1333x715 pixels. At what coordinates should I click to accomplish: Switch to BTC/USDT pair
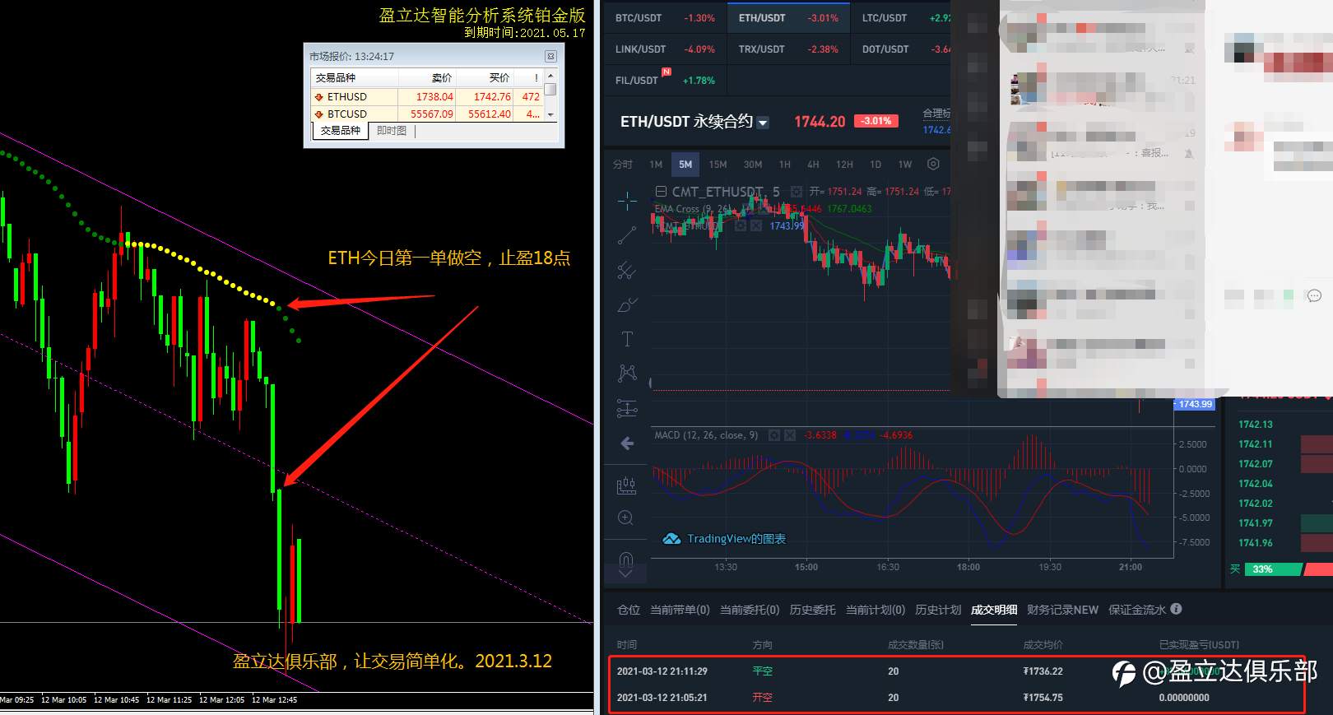click(665, 18)
